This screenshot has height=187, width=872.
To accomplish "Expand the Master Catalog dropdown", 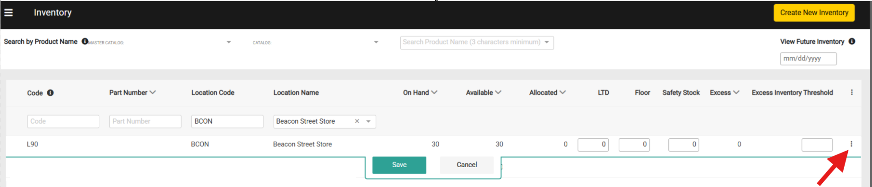I will pos(229,42).
